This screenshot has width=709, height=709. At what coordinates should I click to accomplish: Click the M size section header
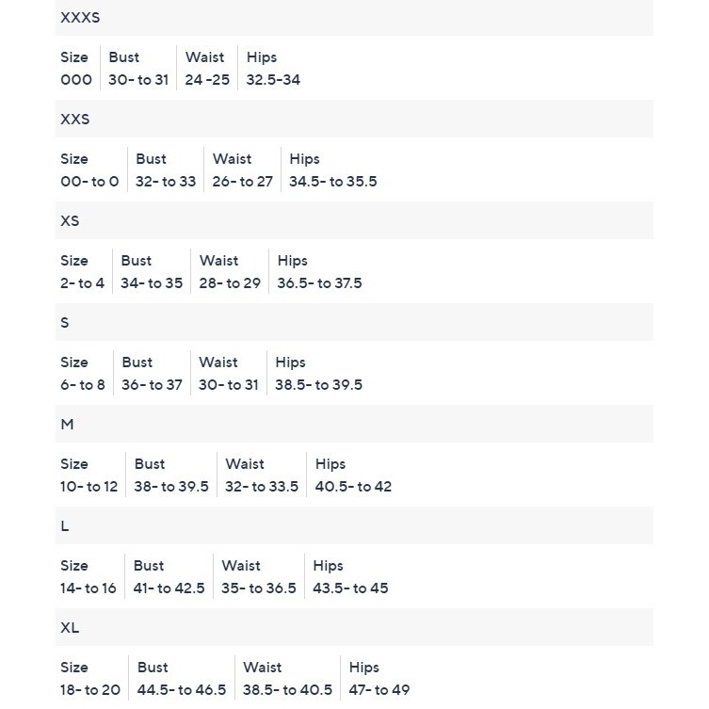(x=67, y=425)
